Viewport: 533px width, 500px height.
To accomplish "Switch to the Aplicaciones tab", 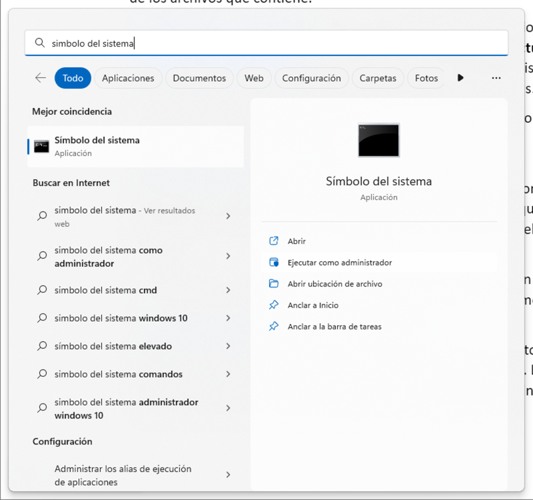I will 128,78.
